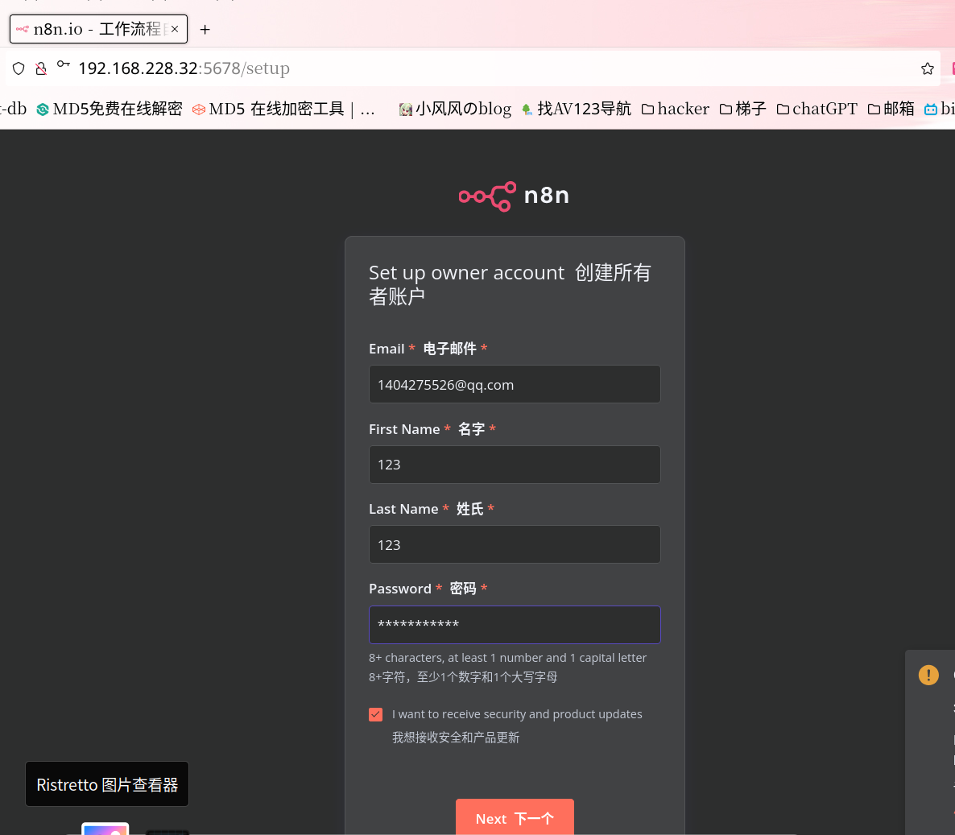955x835 pixels.
Task: Open the 梯子 bookmarks folder
Action: click(x=742, y=109)
